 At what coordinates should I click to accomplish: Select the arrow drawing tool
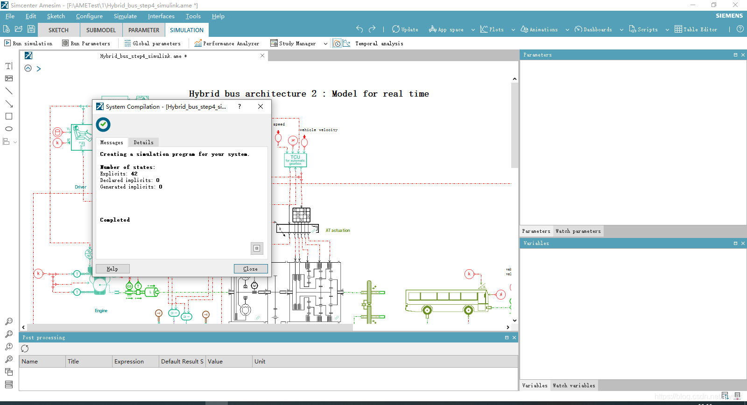(x=9, y=104)
